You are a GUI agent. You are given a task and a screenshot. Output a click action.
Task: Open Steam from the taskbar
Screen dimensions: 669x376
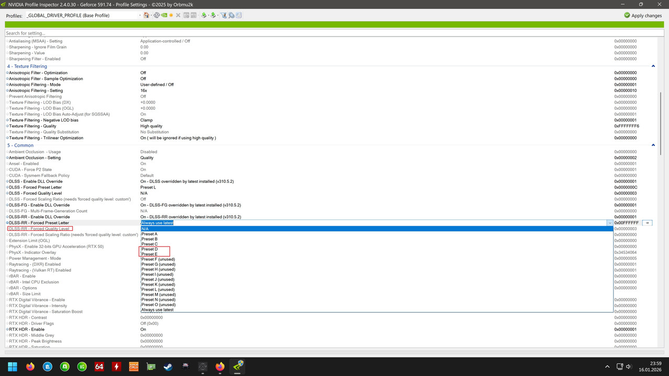point(168,367)
